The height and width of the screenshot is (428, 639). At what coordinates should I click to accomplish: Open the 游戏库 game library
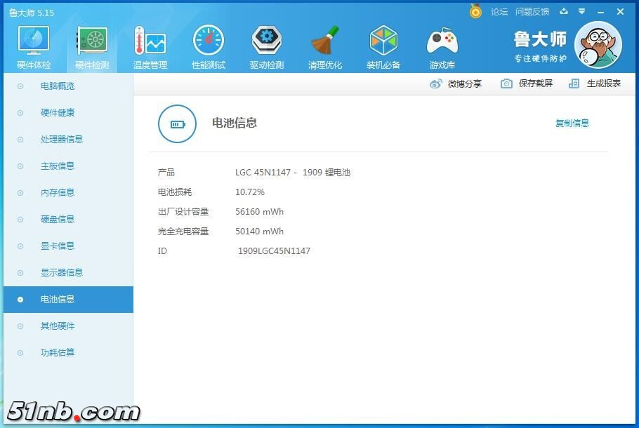pyautogui.click(x=442, y=46)
